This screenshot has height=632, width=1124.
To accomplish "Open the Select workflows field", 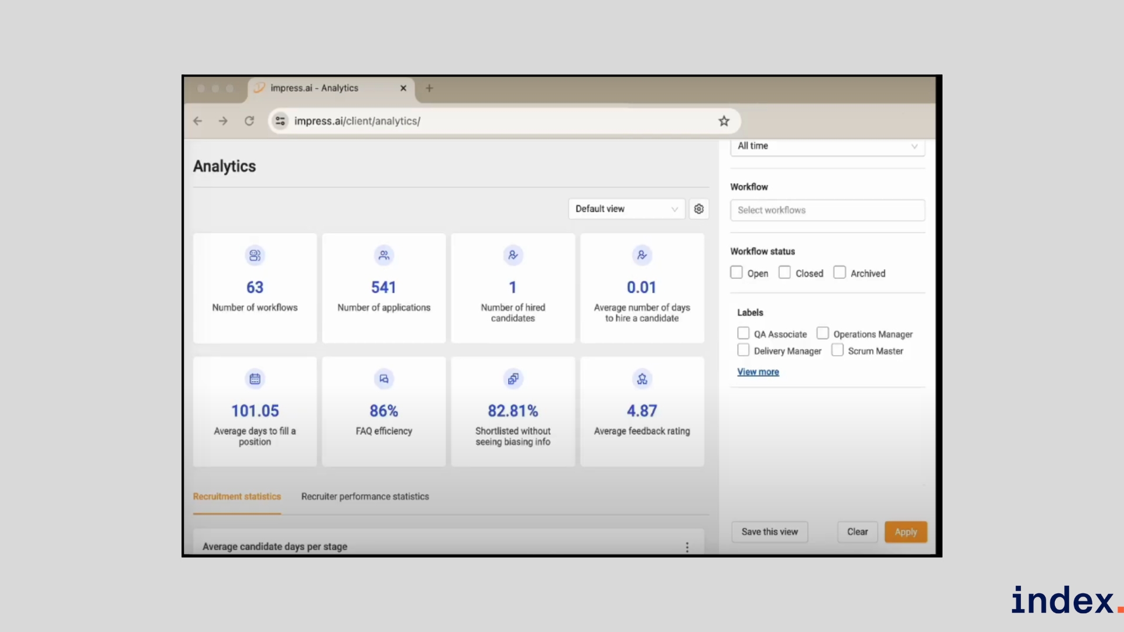I will [827, 210].
